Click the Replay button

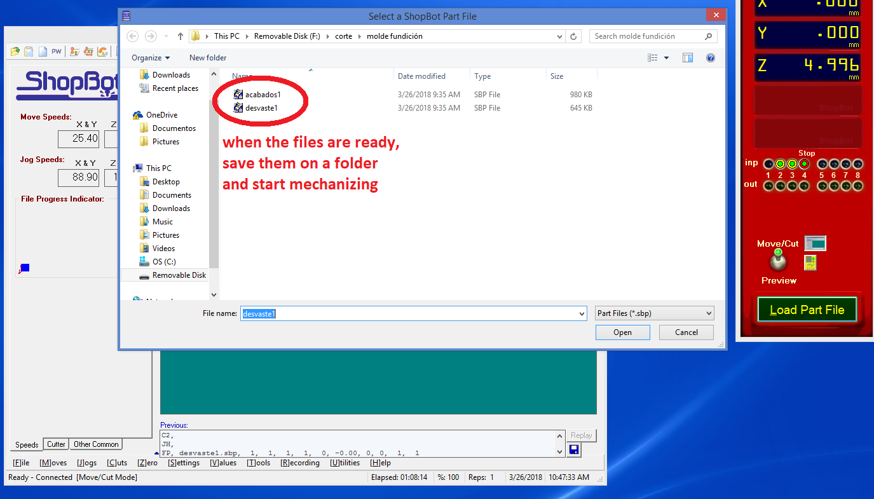(582, 435)
